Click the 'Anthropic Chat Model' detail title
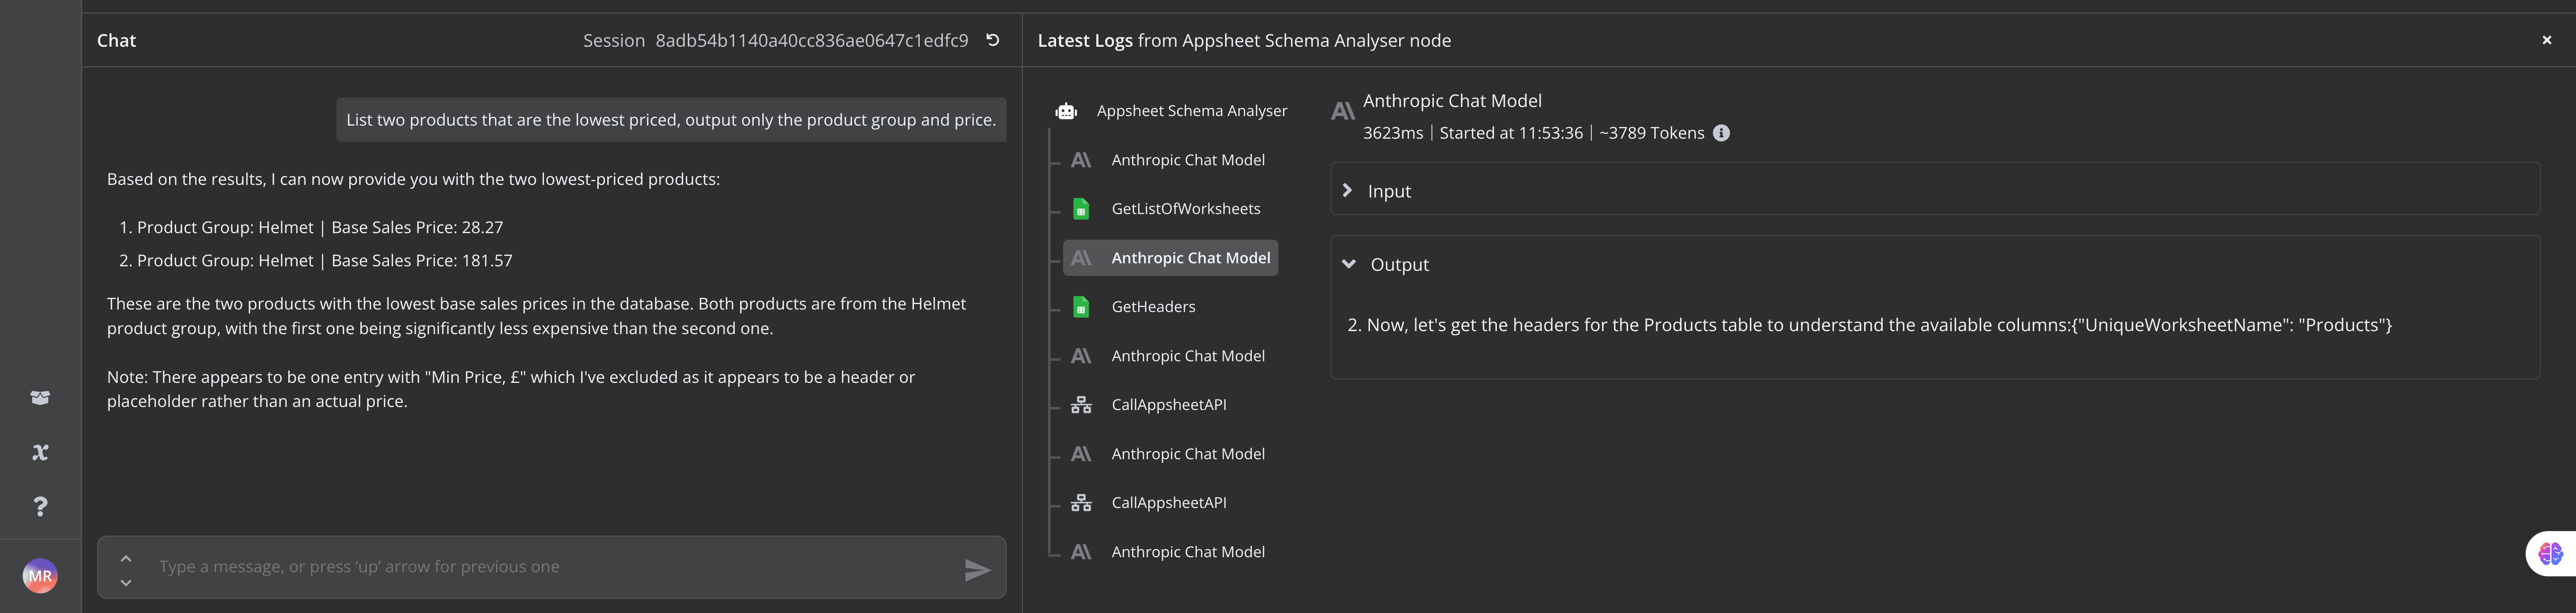 tap(1452, 101)
